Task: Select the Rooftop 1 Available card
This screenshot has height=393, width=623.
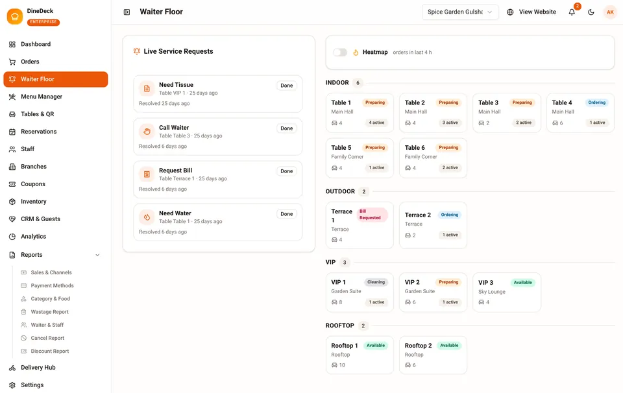Action: (x=360, y=355)
